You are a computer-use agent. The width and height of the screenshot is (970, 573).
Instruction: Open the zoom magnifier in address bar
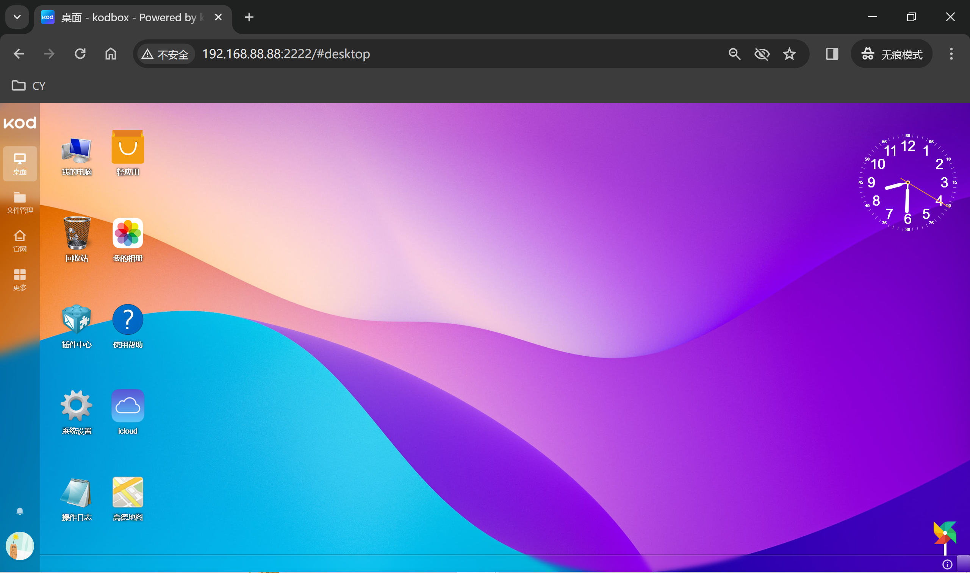pos(734,54)
